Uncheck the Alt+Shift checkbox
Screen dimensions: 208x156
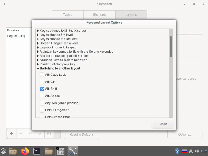click(42, 89)
